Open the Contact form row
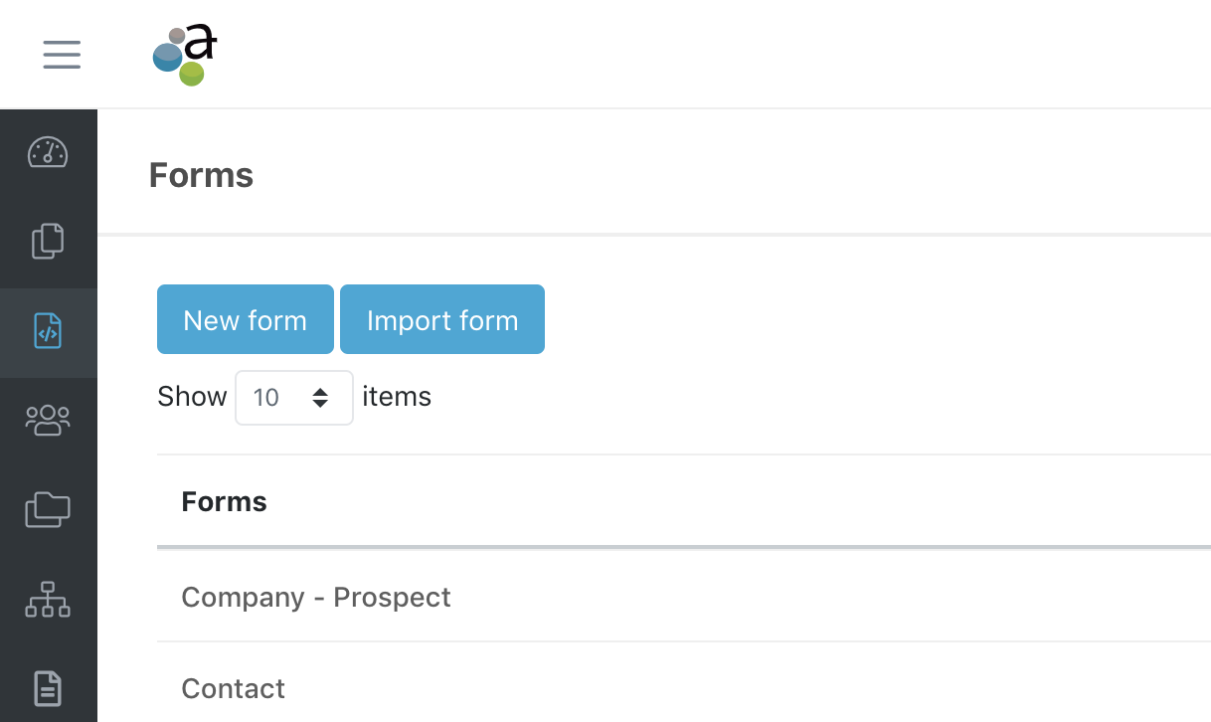Screen dimensions: 1211x722 [x=684, y=686]
